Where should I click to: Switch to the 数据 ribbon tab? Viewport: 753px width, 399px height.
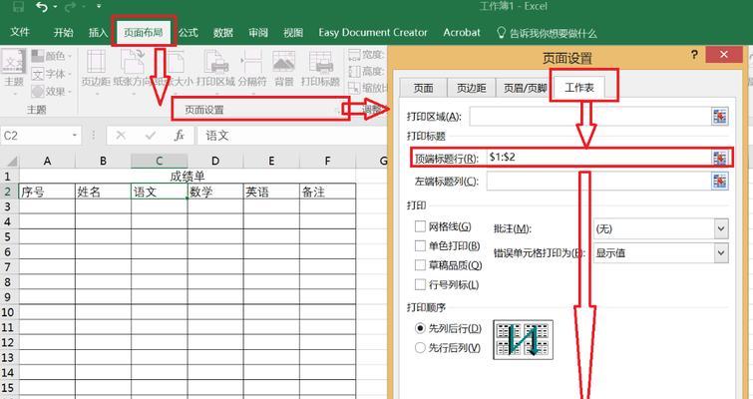pos(223,33)
